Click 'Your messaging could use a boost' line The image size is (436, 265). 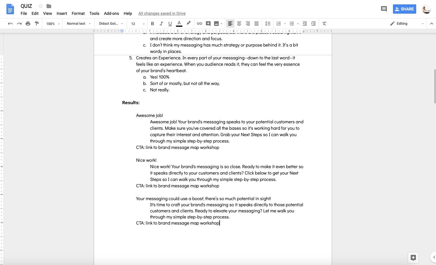204,199
